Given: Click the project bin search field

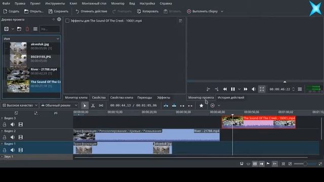Looking at the screenshot, I should pyautogui.click(x=50, y=29).
